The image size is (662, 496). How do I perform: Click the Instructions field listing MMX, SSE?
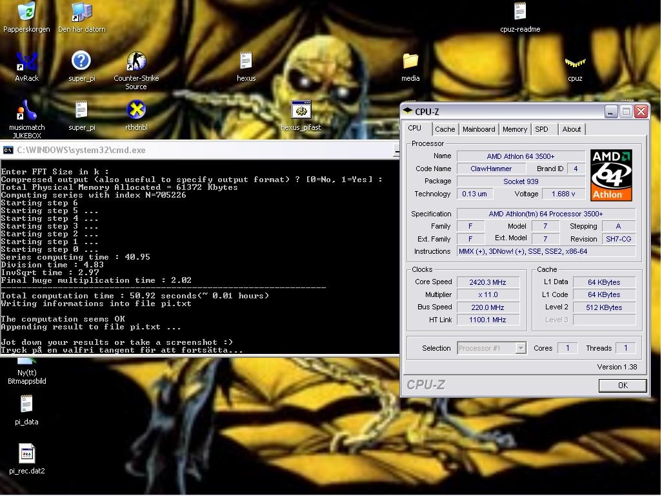546,251
